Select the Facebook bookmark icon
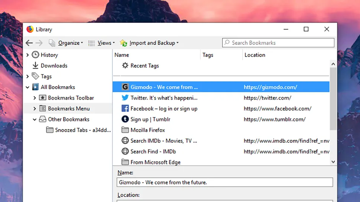Viewport: 360px width, 202px height. click(x=125, y=109)
